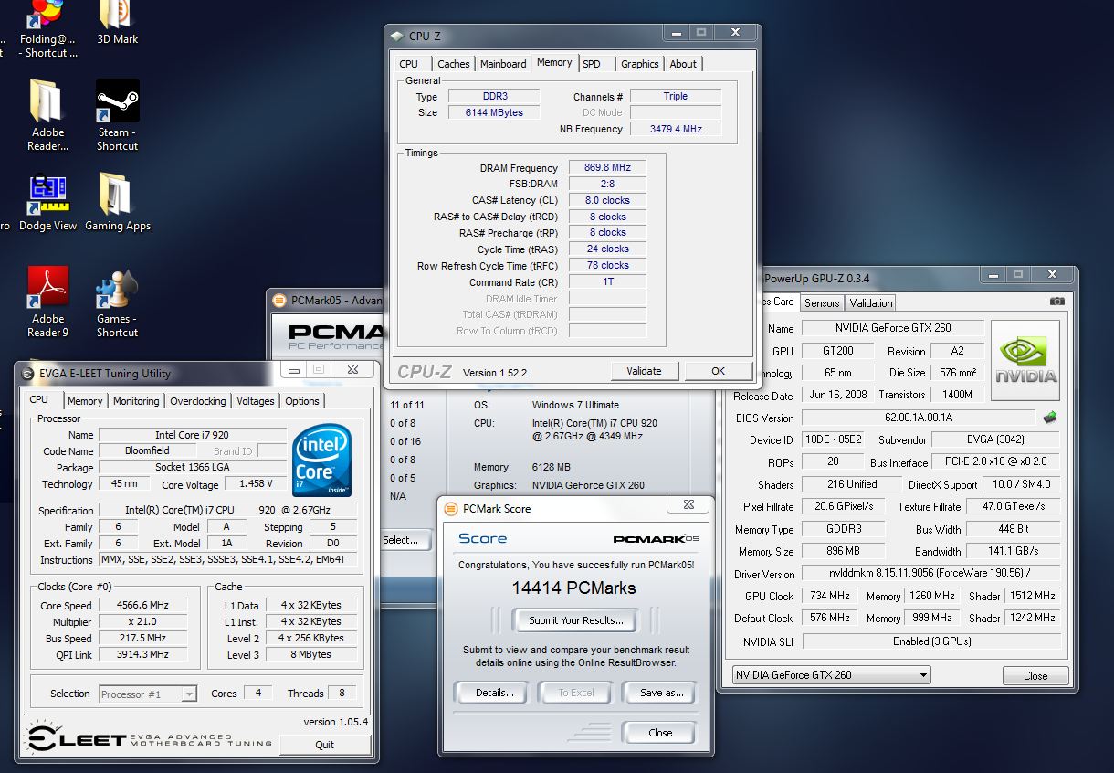Click the Bandwidth 141.1 GB/s value

(x=1014, y=552)
